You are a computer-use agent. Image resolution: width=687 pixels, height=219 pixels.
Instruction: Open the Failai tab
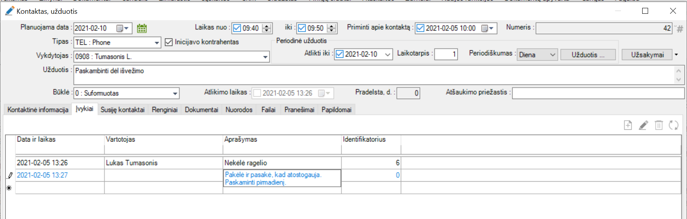point(268,110)
